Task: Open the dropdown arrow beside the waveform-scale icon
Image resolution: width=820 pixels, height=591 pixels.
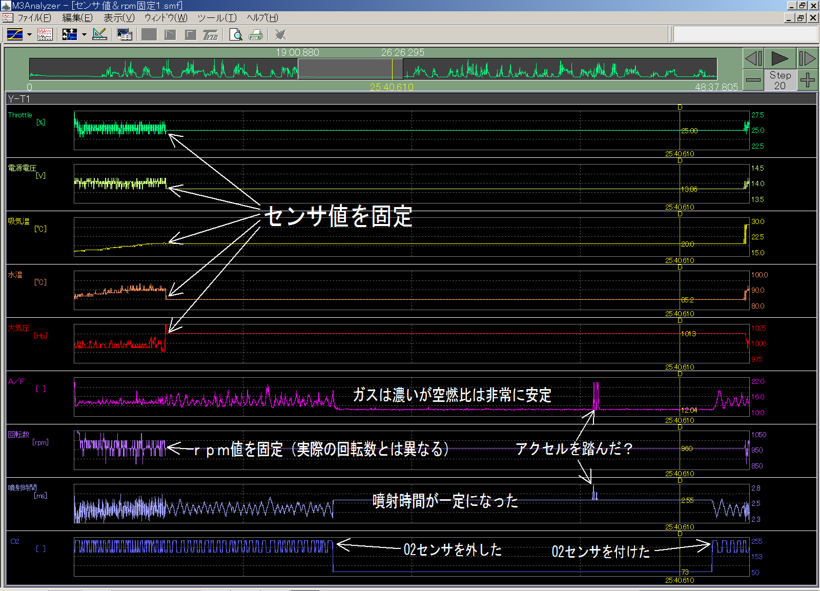Action: point(84,34)
